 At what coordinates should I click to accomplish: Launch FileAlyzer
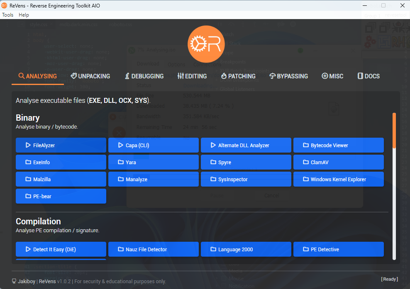click(61, 145)
